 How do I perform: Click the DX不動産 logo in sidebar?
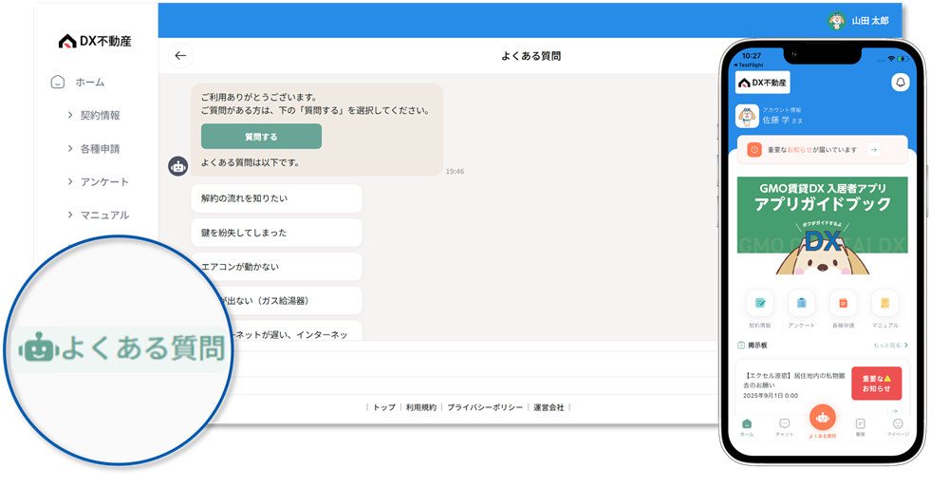pyautogui.click(x=95, y=41)
